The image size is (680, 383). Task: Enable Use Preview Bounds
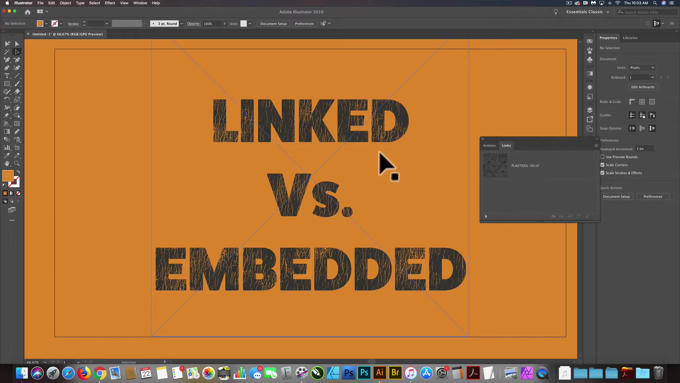602,157
